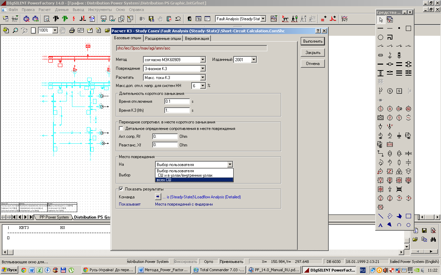
Task: Click the Выполнить button
Action: 313,41
